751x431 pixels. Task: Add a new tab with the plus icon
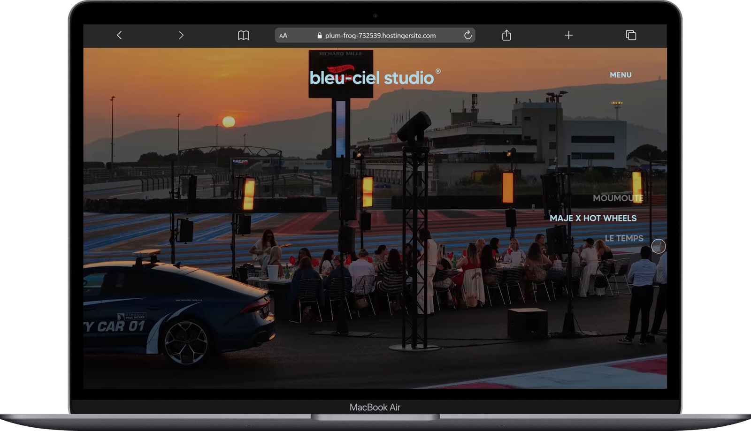click(x=568, y=35)
